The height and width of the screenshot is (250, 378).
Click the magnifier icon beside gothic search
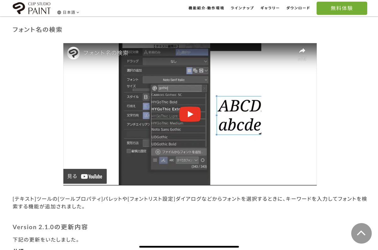tap(154, 88)
